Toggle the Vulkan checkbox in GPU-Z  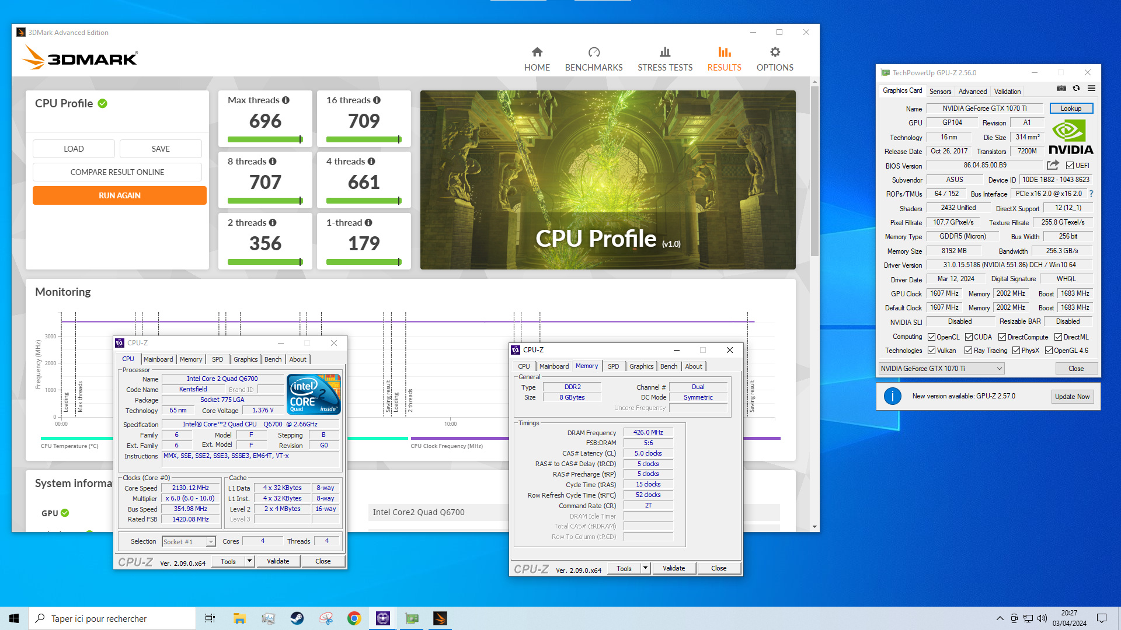tap(932, 351)
